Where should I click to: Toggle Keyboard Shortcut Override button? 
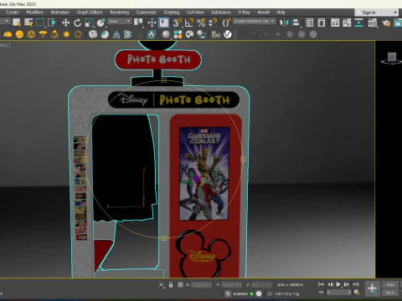tap(164, 23)
